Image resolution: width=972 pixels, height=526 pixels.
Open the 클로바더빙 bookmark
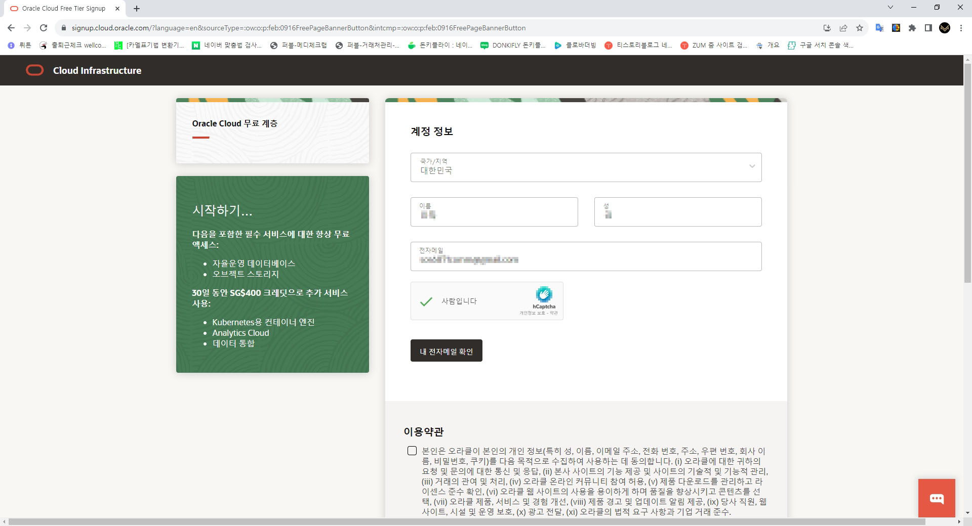click(x=576, y=45)
